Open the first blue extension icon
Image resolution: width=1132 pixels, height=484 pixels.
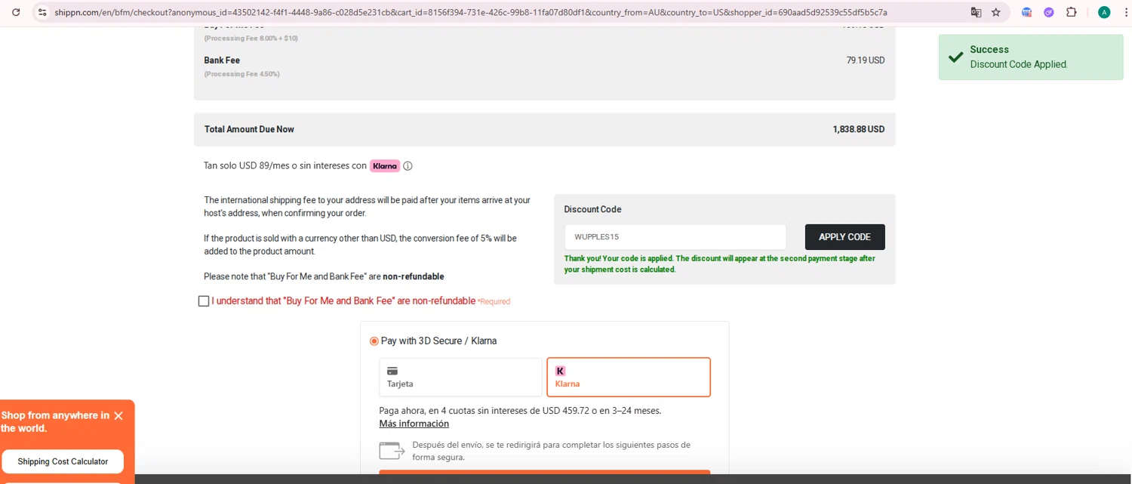(1026, 12)
